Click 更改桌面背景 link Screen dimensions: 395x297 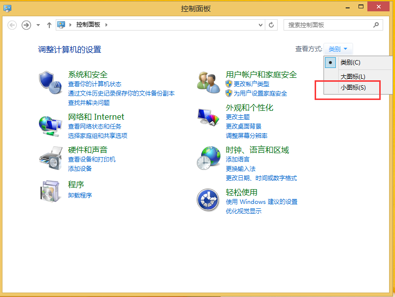click(244, 127)
